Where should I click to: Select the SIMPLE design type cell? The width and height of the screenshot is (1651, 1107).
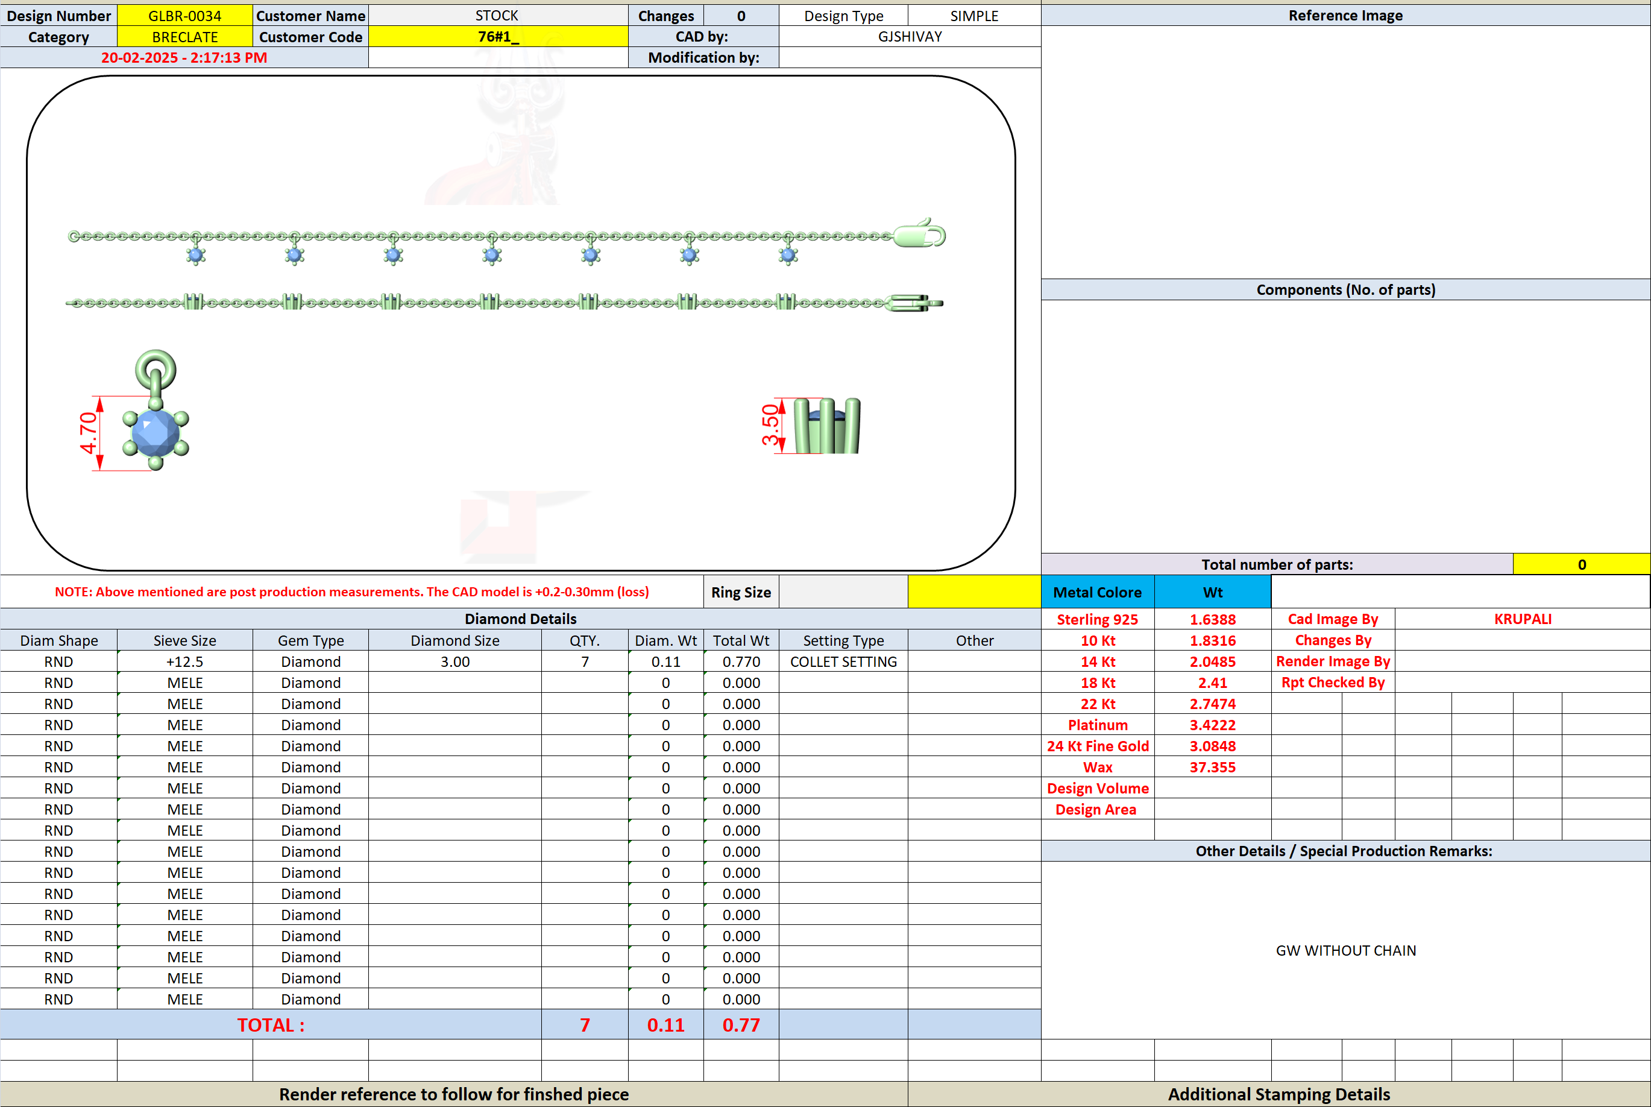point(974,16)
